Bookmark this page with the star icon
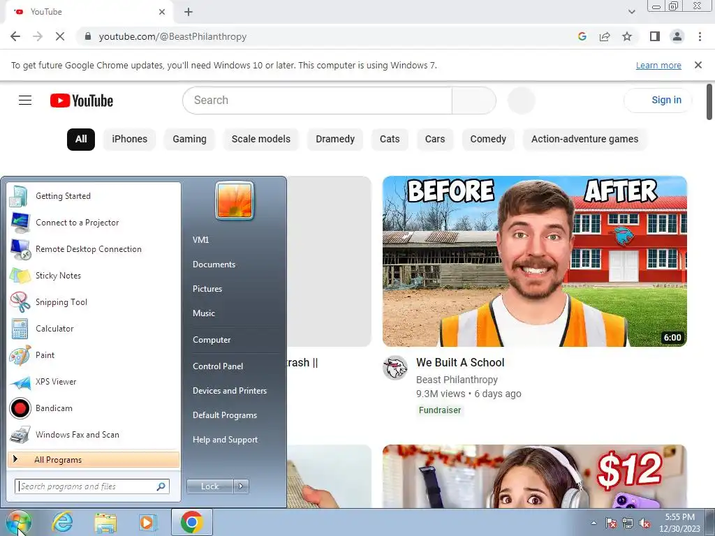The height and width of the screenshot is (536, 715). pos(627,36)
